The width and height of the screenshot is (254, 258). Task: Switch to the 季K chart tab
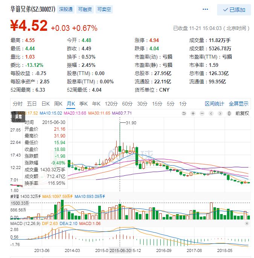[x=84, y=104]
